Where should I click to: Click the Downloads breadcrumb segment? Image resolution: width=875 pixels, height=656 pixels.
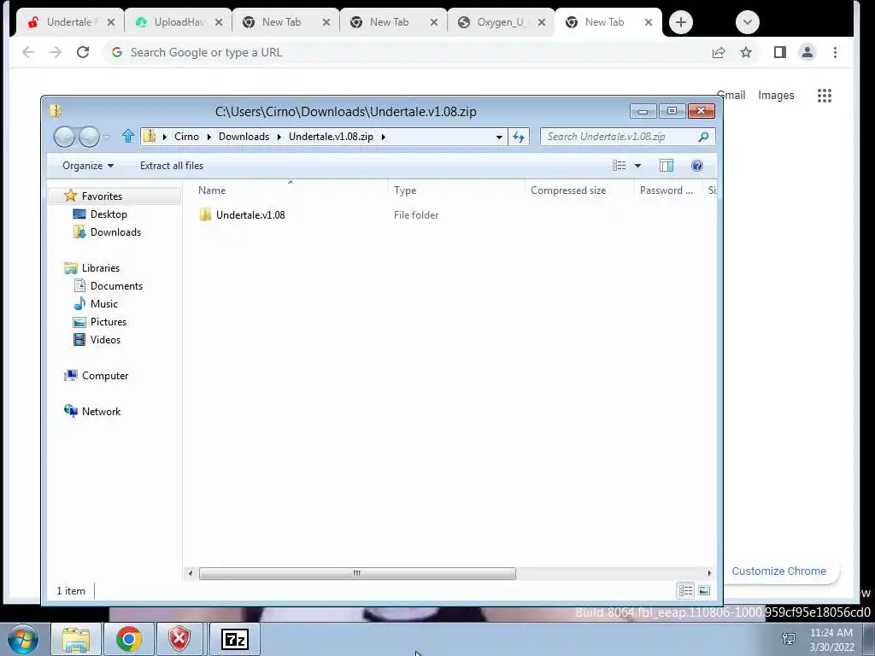[x=244, y=137]
